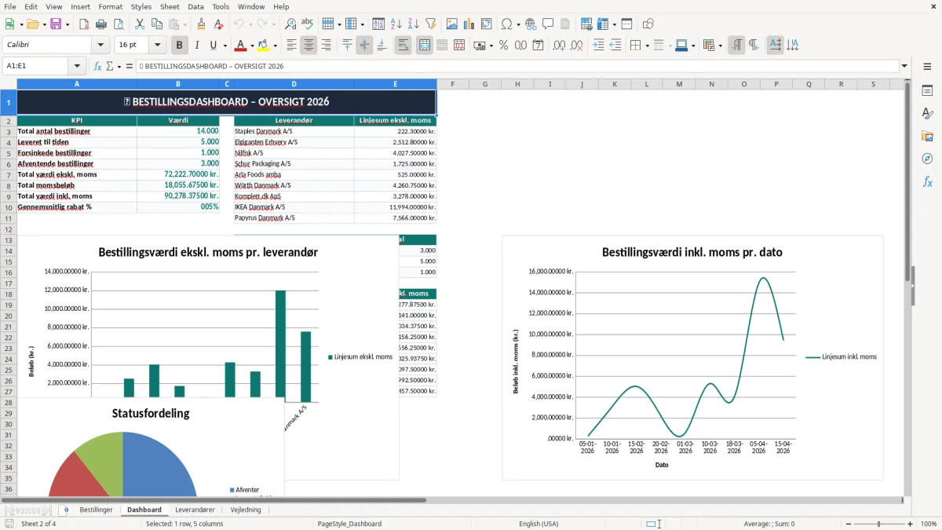This screenshot has height=530, width=942.
Task: Insert Chart icon
Action: click(469, 24)
